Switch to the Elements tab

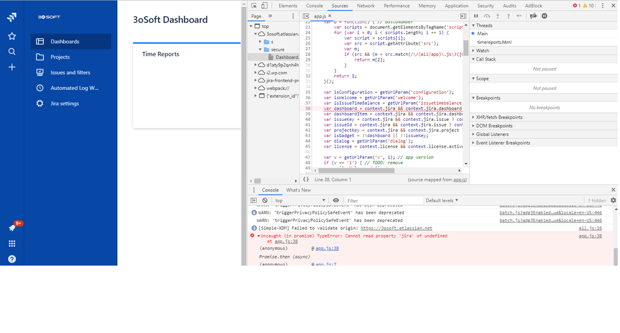(x=287, y=6)
